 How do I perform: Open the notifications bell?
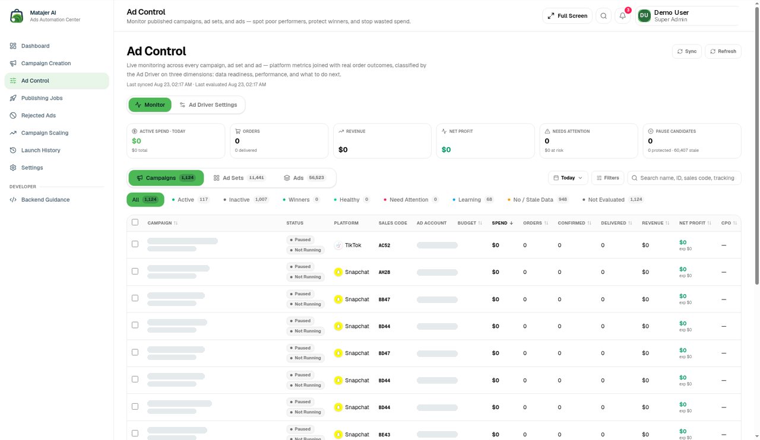[622, 16]
